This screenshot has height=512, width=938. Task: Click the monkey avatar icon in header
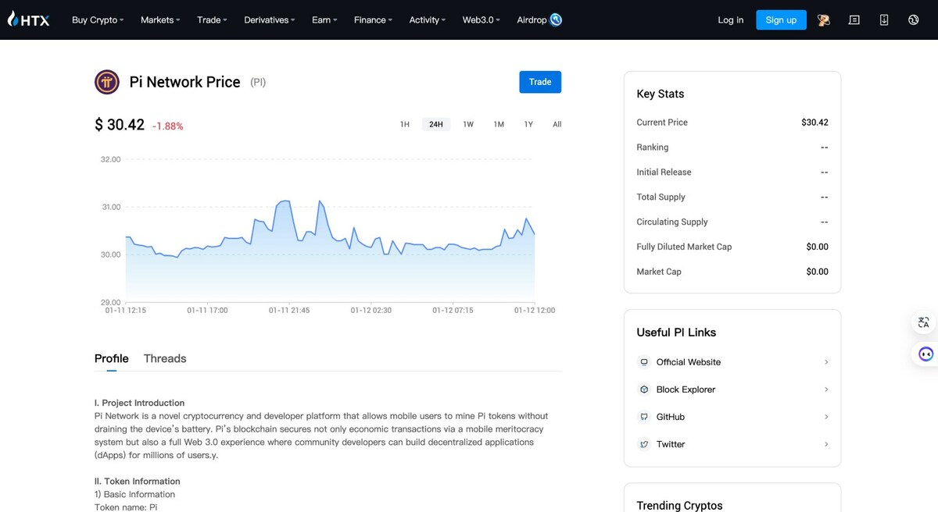pyautogui.click(x=824, y=20)
